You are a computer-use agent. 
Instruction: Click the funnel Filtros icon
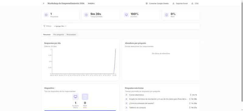pos(44,26)
